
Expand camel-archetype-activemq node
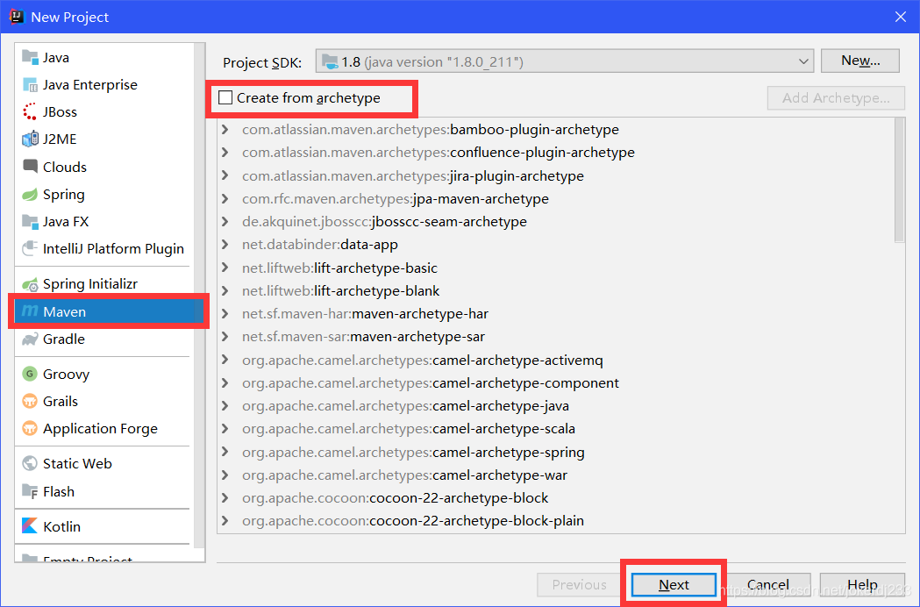coord(225,360)
